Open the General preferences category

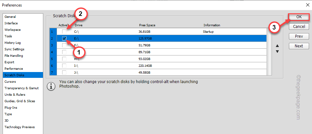10,17
